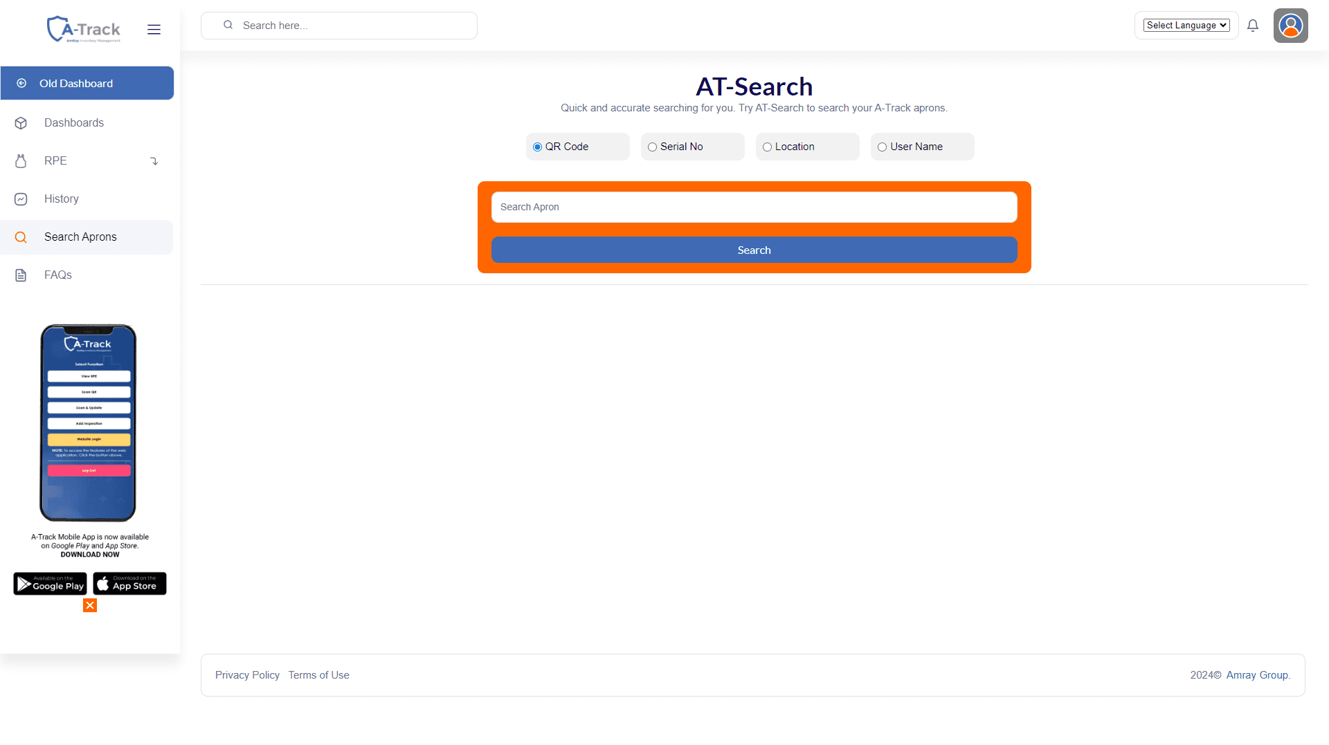Click the FAQs document icon
This screenshot has height=745, width=1329.
coord(21,275)
